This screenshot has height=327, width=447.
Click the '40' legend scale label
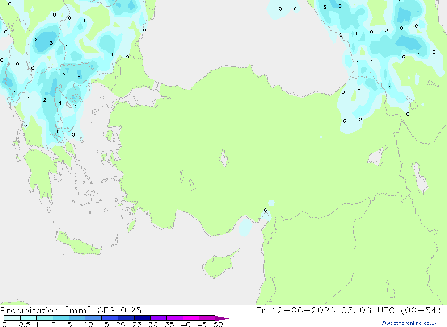coord(186,324)
